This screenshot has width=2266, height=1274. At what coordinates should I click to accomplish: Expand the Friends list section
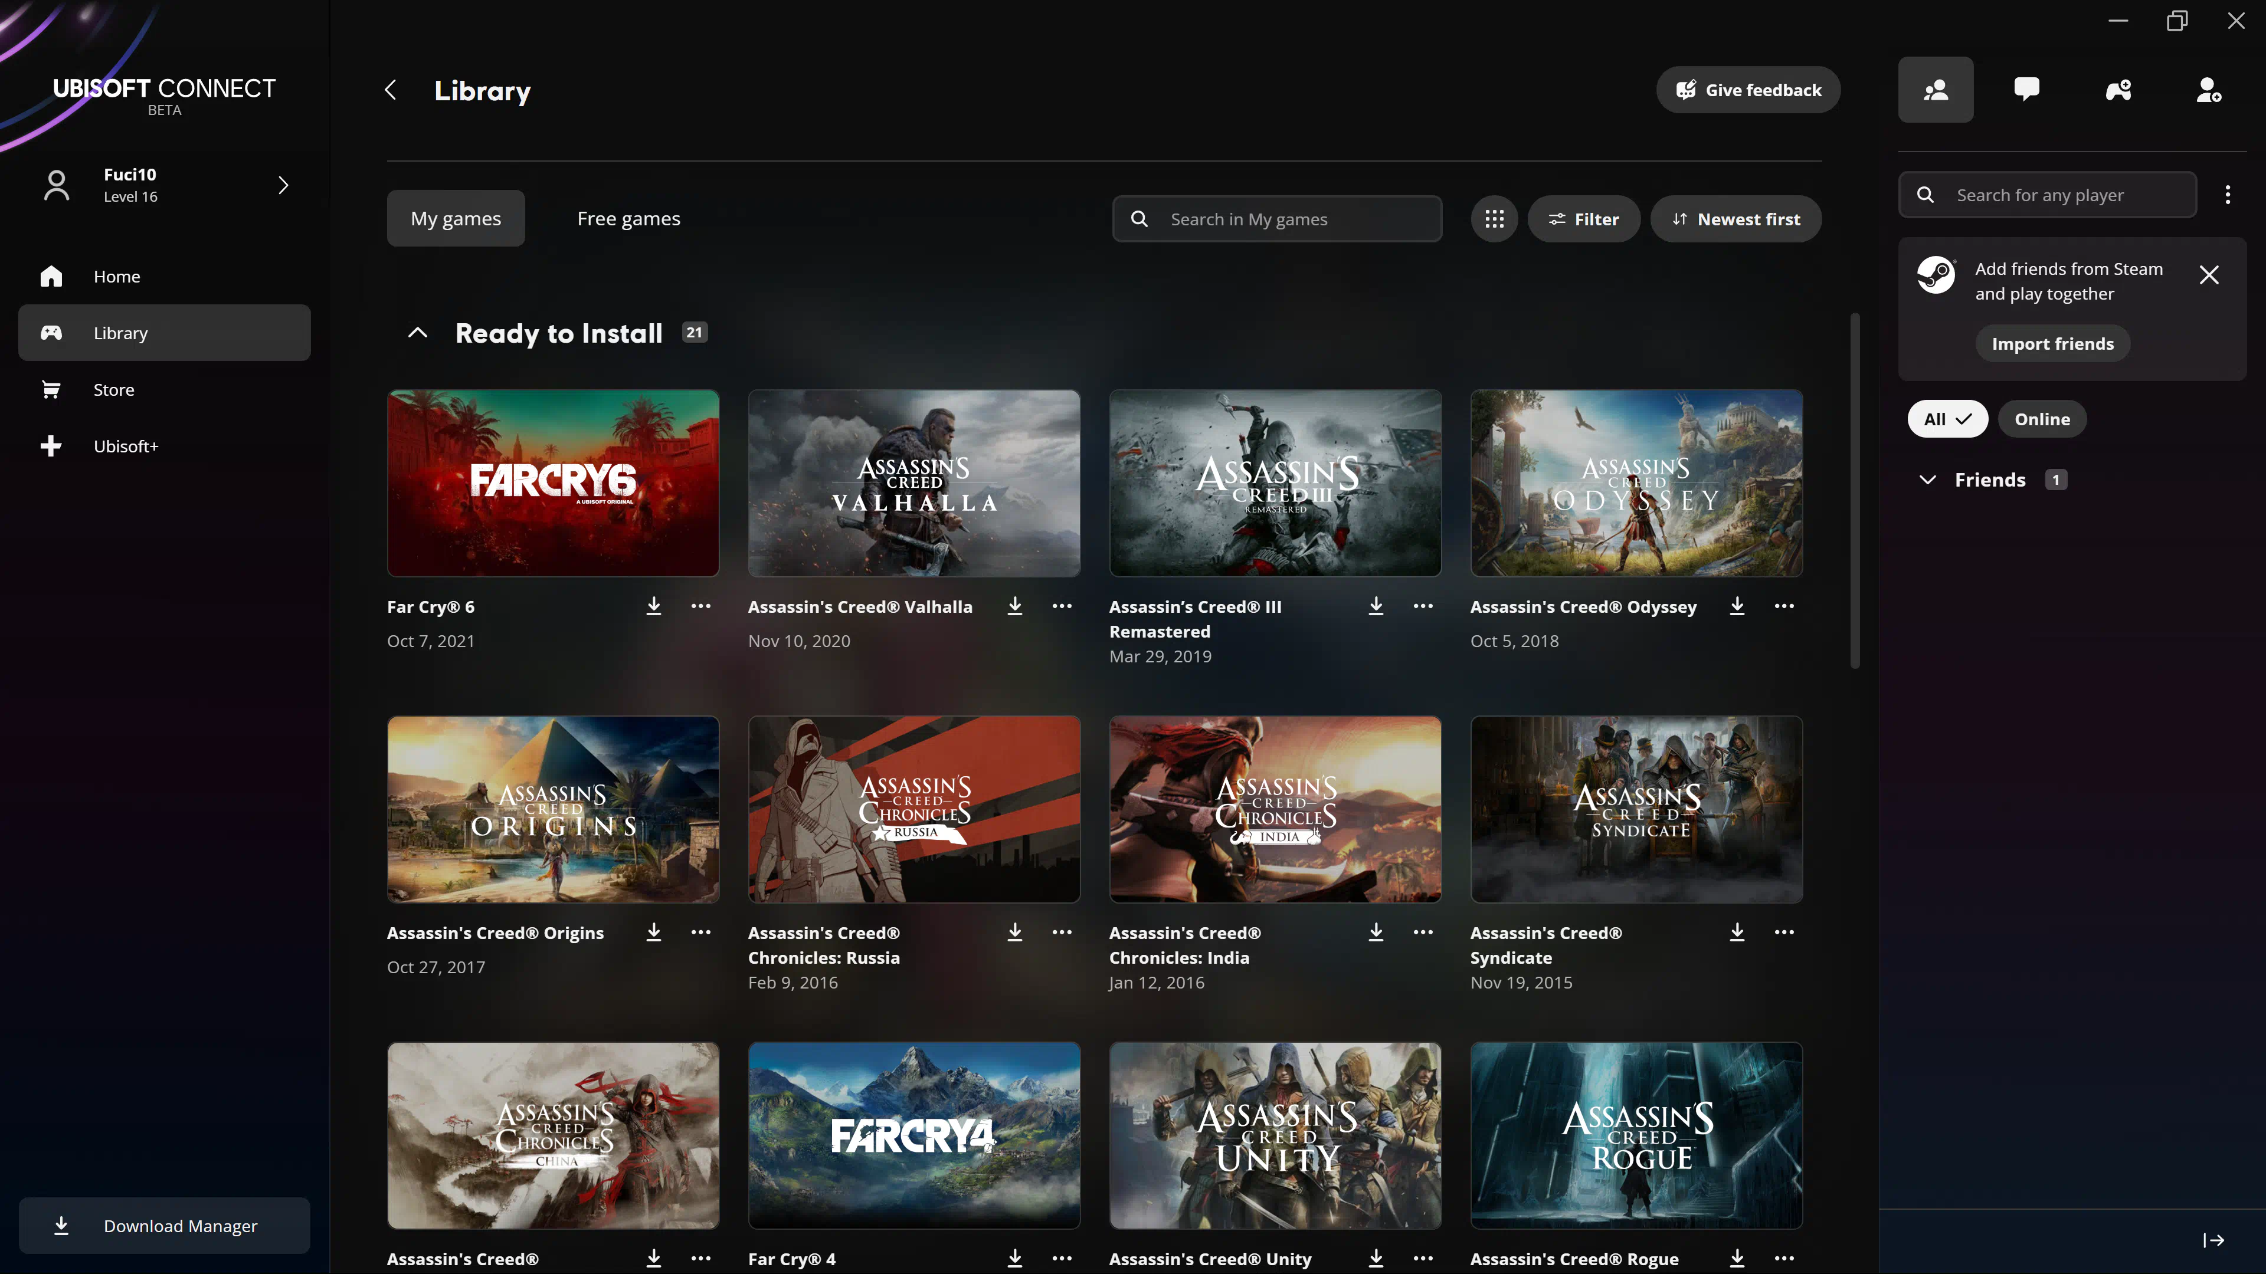coord(1927,480)
